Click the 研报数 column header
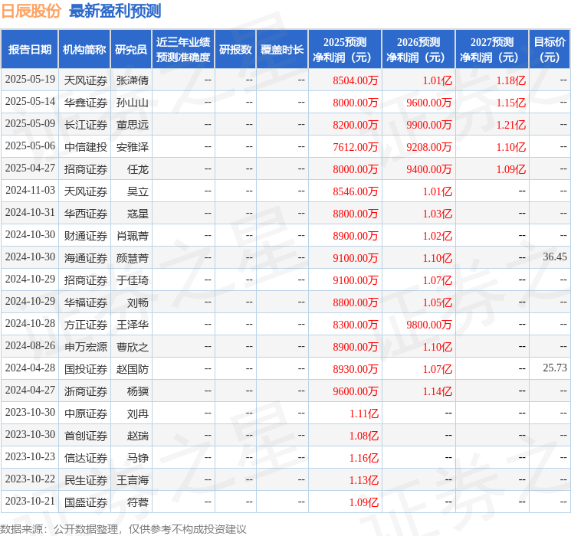Image resolution: width=571 pixels, height=536 pixels. (x=235, y=49)
